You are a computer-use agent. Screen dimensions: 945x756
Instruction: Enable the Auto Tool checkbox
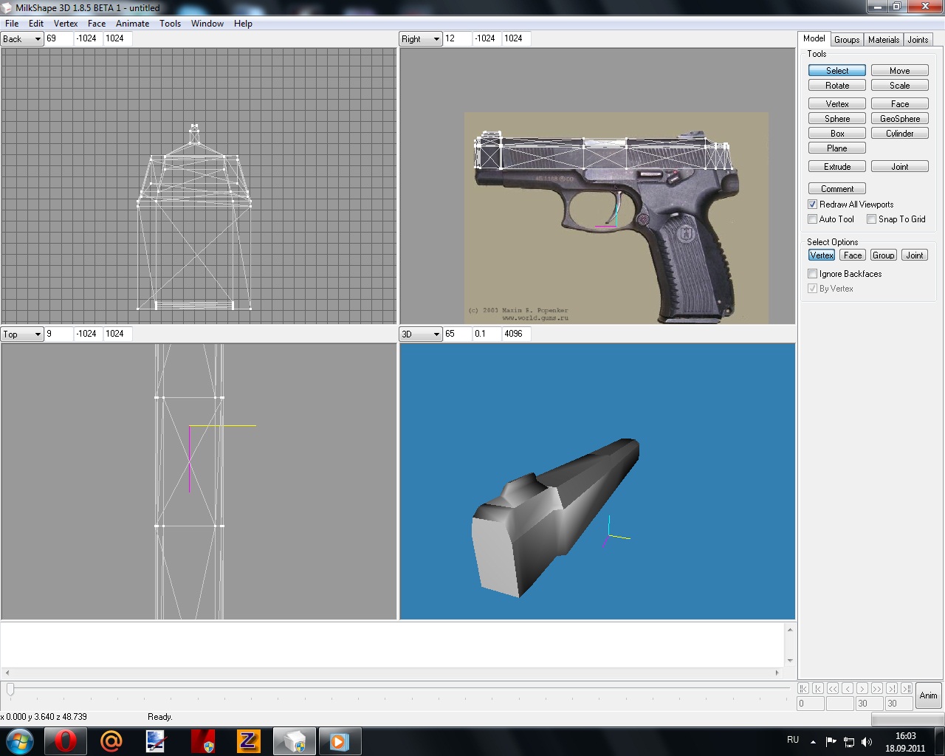pos(813,219)
